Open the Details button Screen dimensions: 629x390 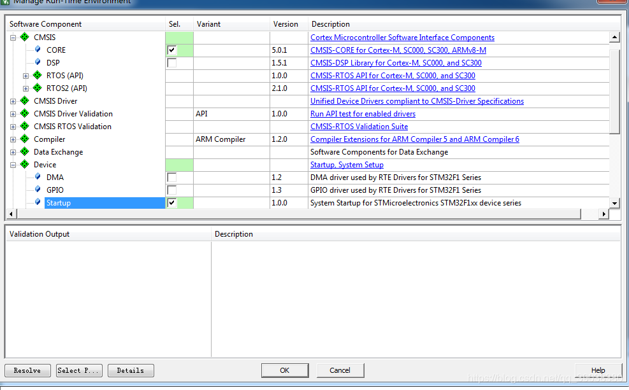pos(131,370)
